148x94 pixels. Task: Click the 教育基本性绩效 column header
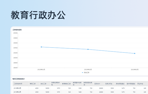click(x=77, y=84)
